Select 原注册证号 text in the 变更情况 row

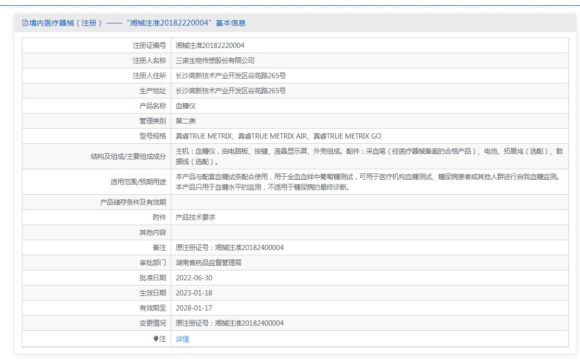[x=230, y=324]
